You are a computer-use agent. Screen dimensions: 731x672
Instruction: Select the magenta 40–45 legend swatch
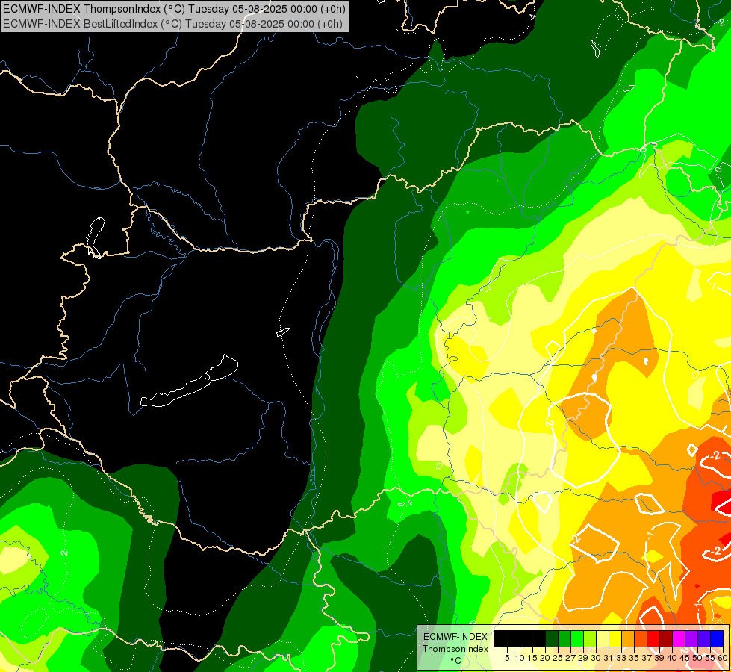click(x=679, y=639)
